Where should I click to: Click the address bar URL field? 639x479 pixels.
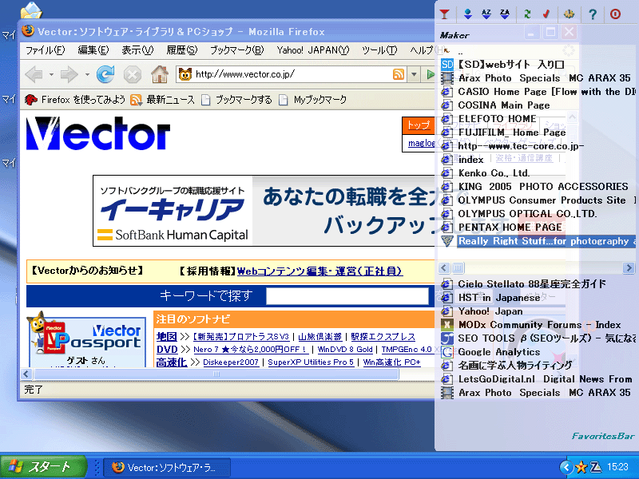click(x=292, y=74)
